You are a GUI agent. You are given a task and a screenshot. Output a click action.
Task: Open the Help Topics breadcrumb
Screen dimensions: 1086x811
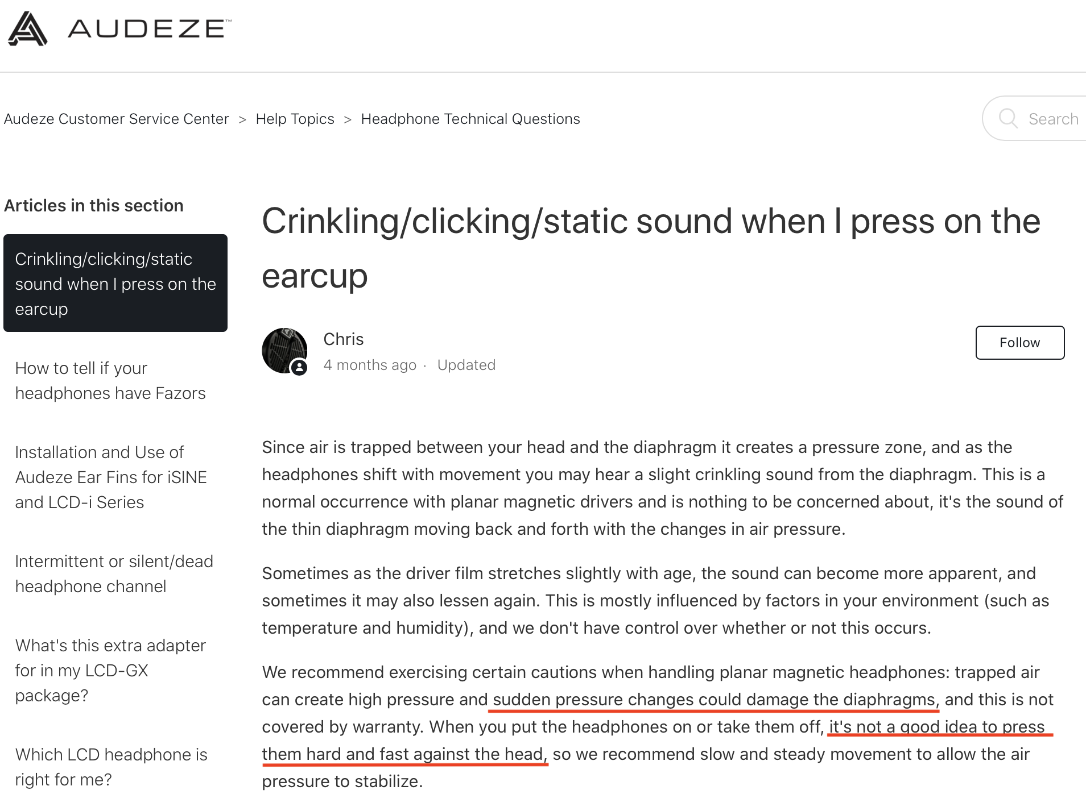click(295, 119)
